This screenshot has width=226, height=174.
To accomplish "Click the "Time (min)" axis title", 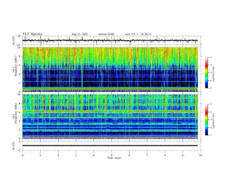I will (114, 158).
